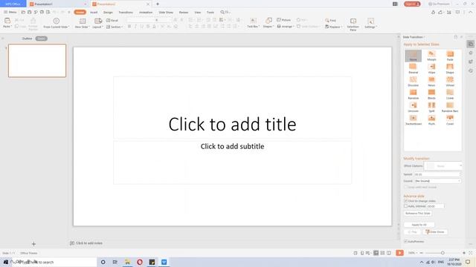Apply the Fade transition

tap(450, 56)
